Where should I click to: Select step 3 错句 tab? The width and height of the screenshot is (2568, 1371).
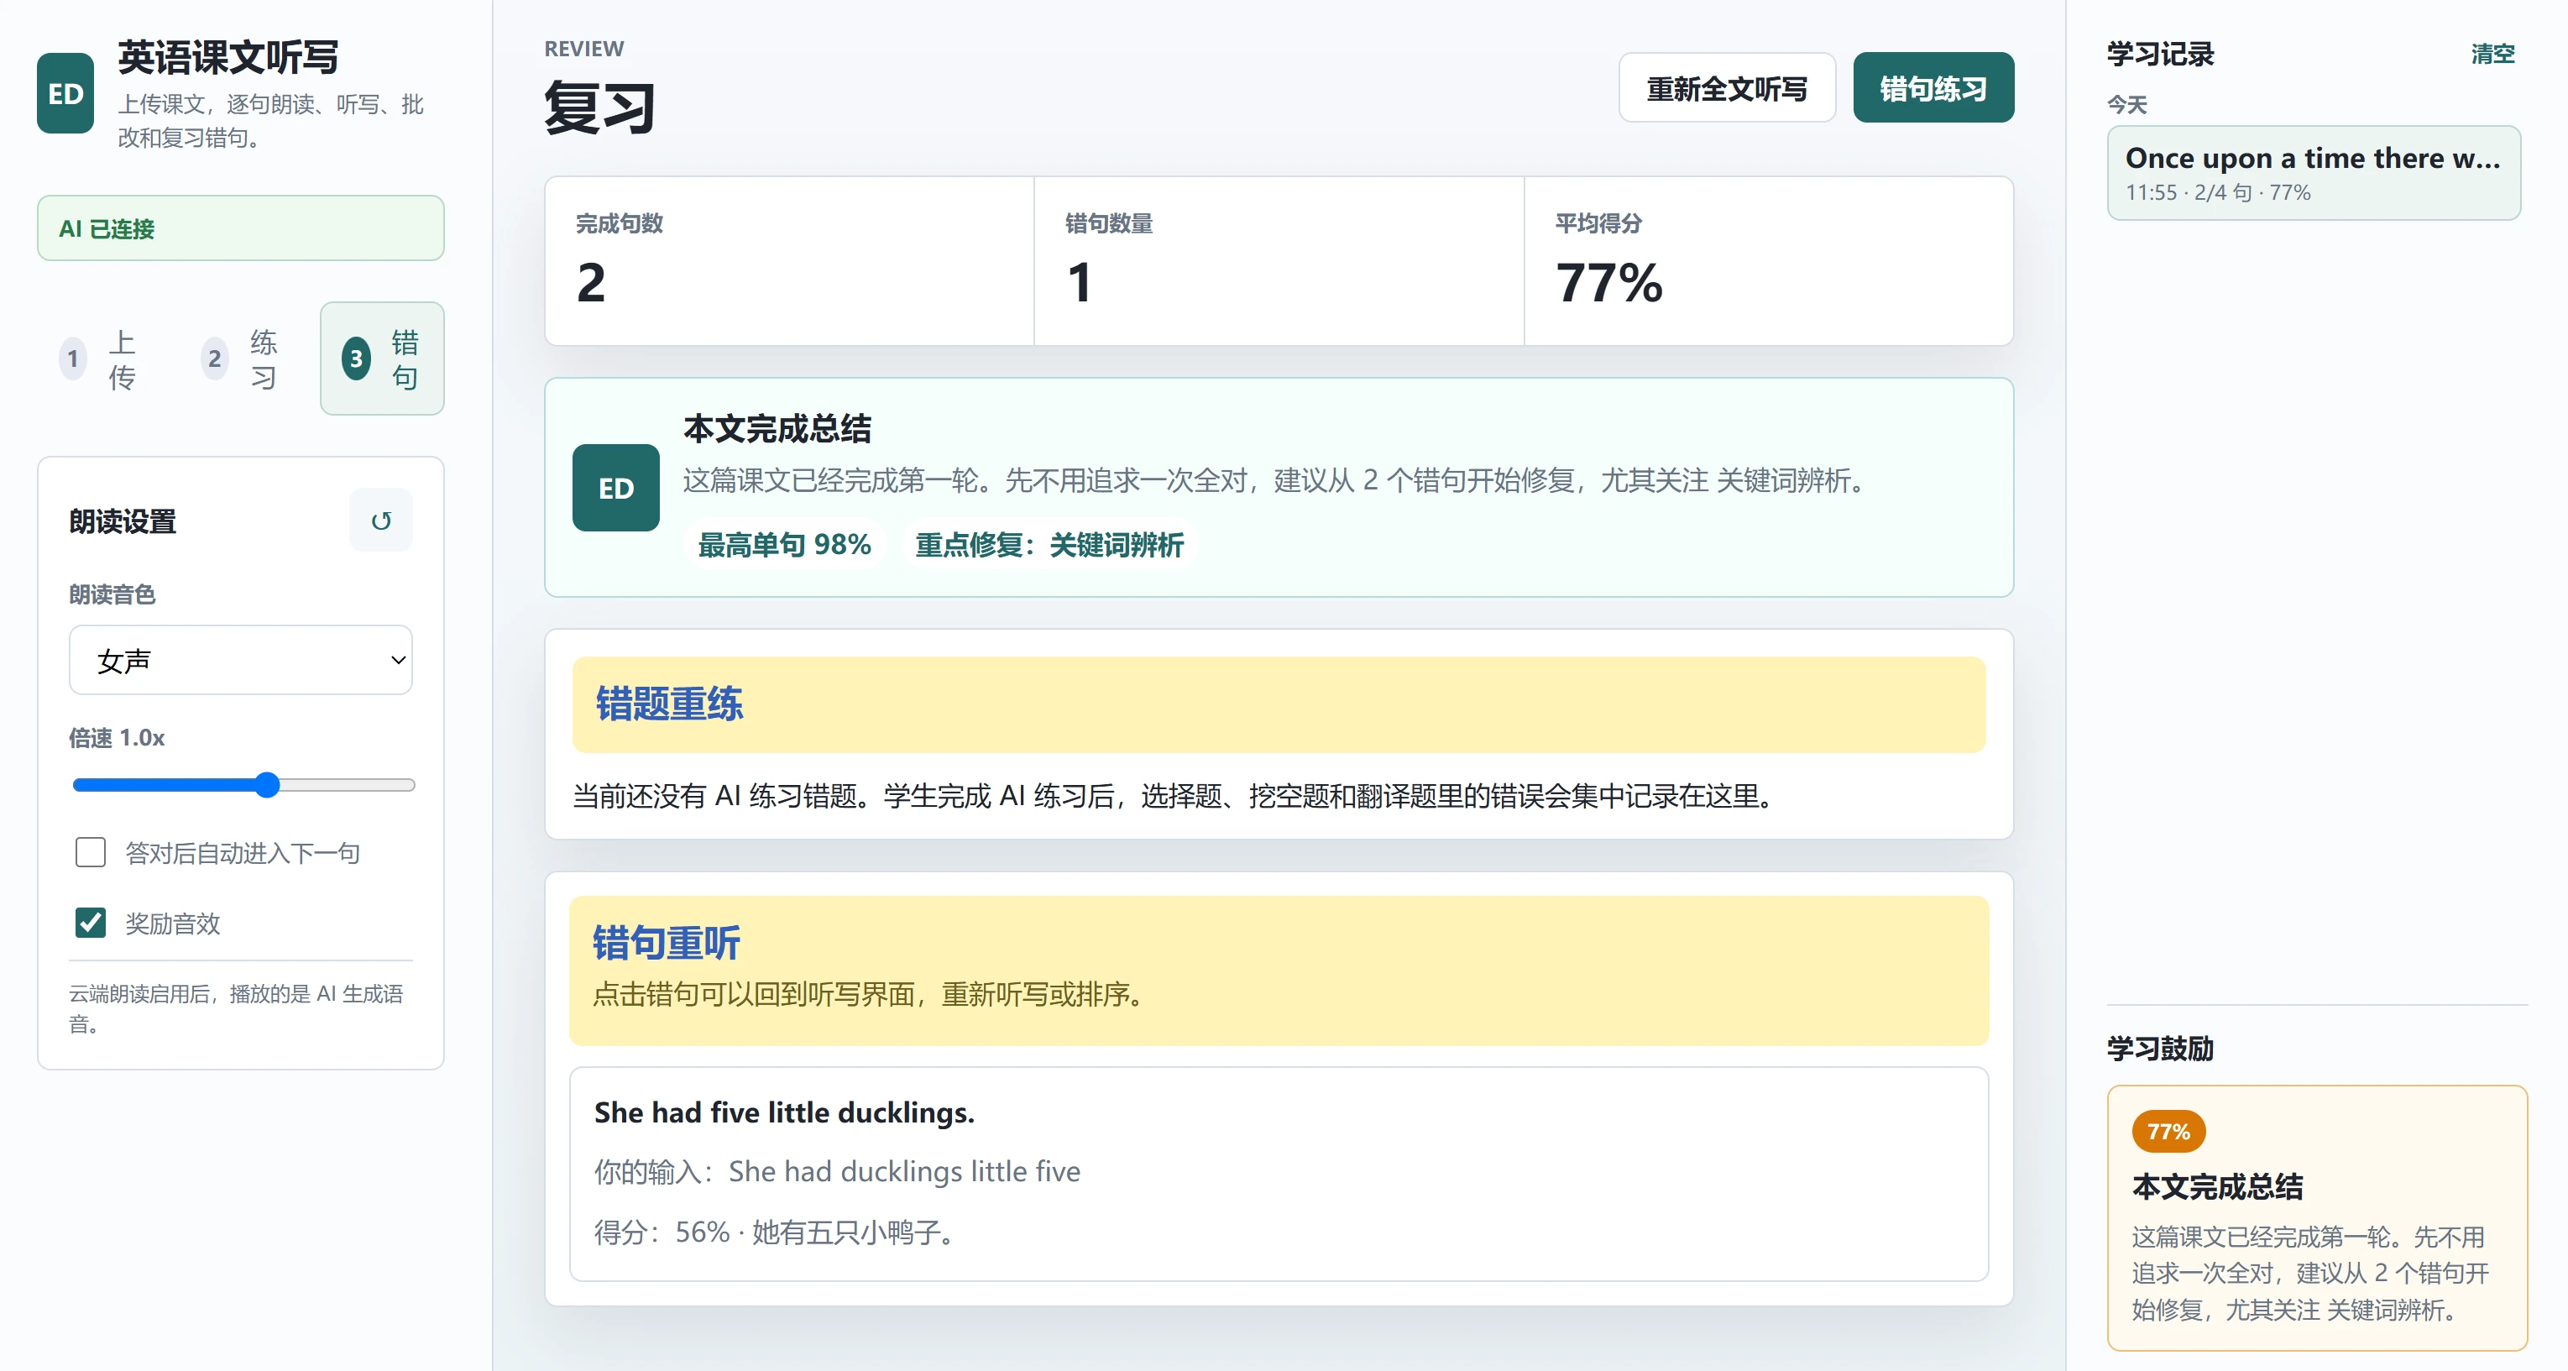pyautogui.click(x=382, y=359)
